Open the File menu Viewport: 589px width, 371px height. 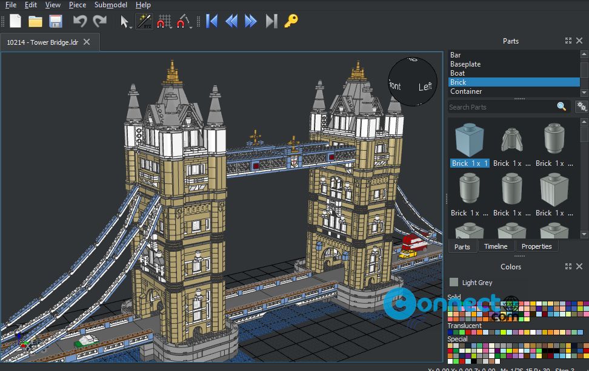(11, 5)
